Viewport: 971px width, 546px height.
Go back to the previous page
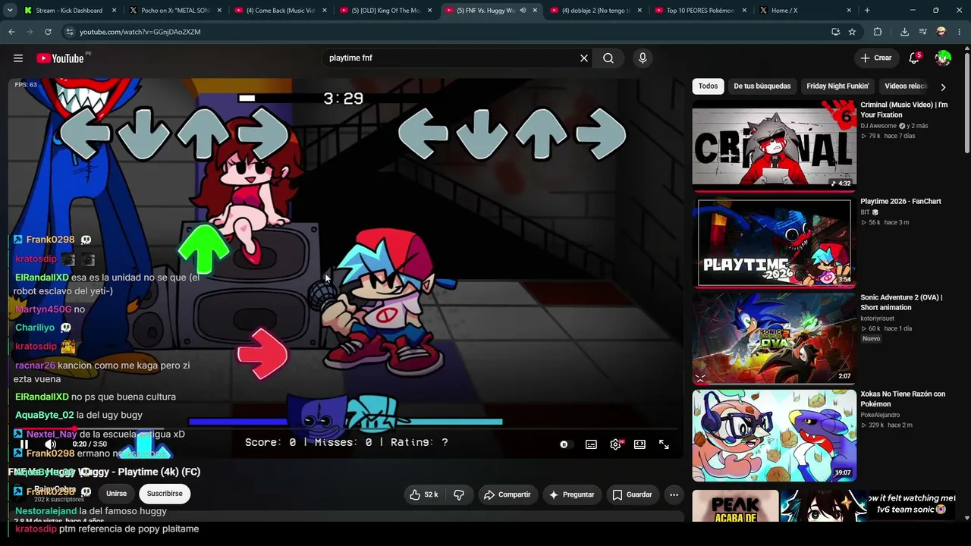[x=11, y=32]
